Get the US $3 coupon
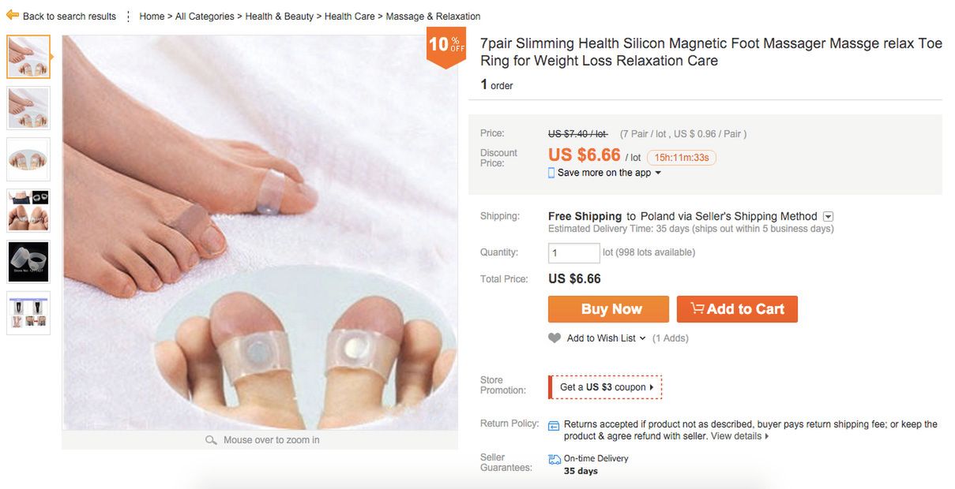 tap(606, 387)
